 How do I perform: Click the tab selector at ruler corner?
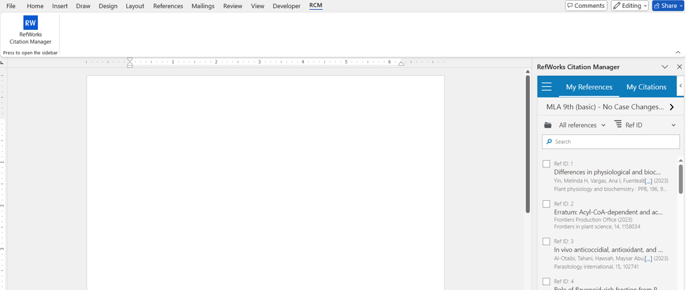coord(2,63)
